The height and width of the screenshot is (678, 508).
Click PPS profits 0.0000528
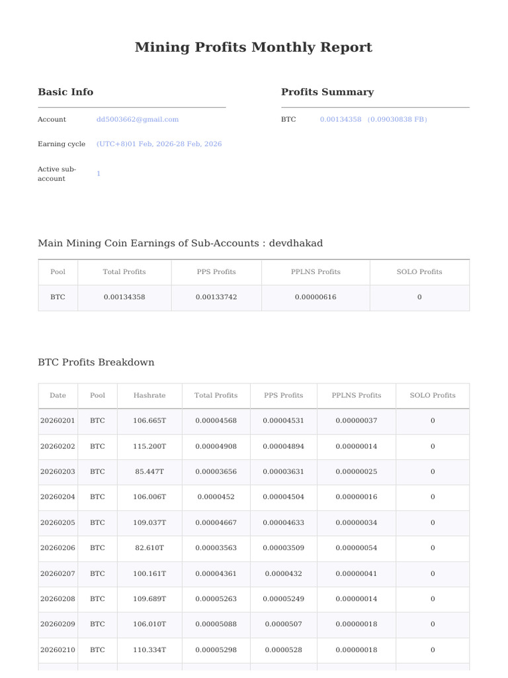283,650
